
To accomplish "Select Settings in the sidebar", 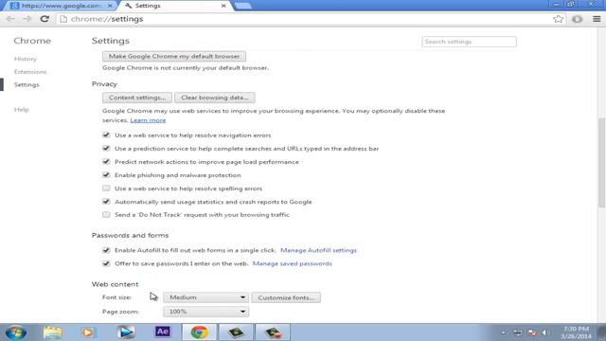I will [27, 84].
